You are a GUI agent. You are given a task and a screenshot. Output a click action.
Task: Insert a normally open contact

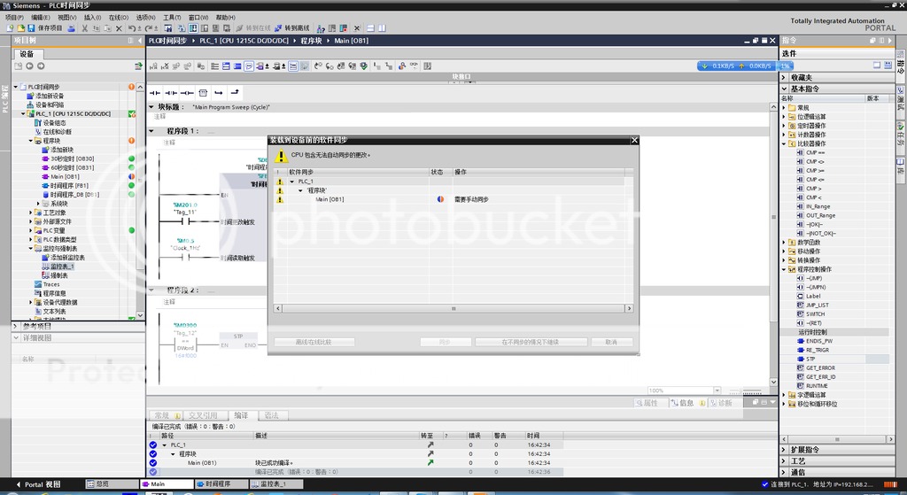[154, 92]
